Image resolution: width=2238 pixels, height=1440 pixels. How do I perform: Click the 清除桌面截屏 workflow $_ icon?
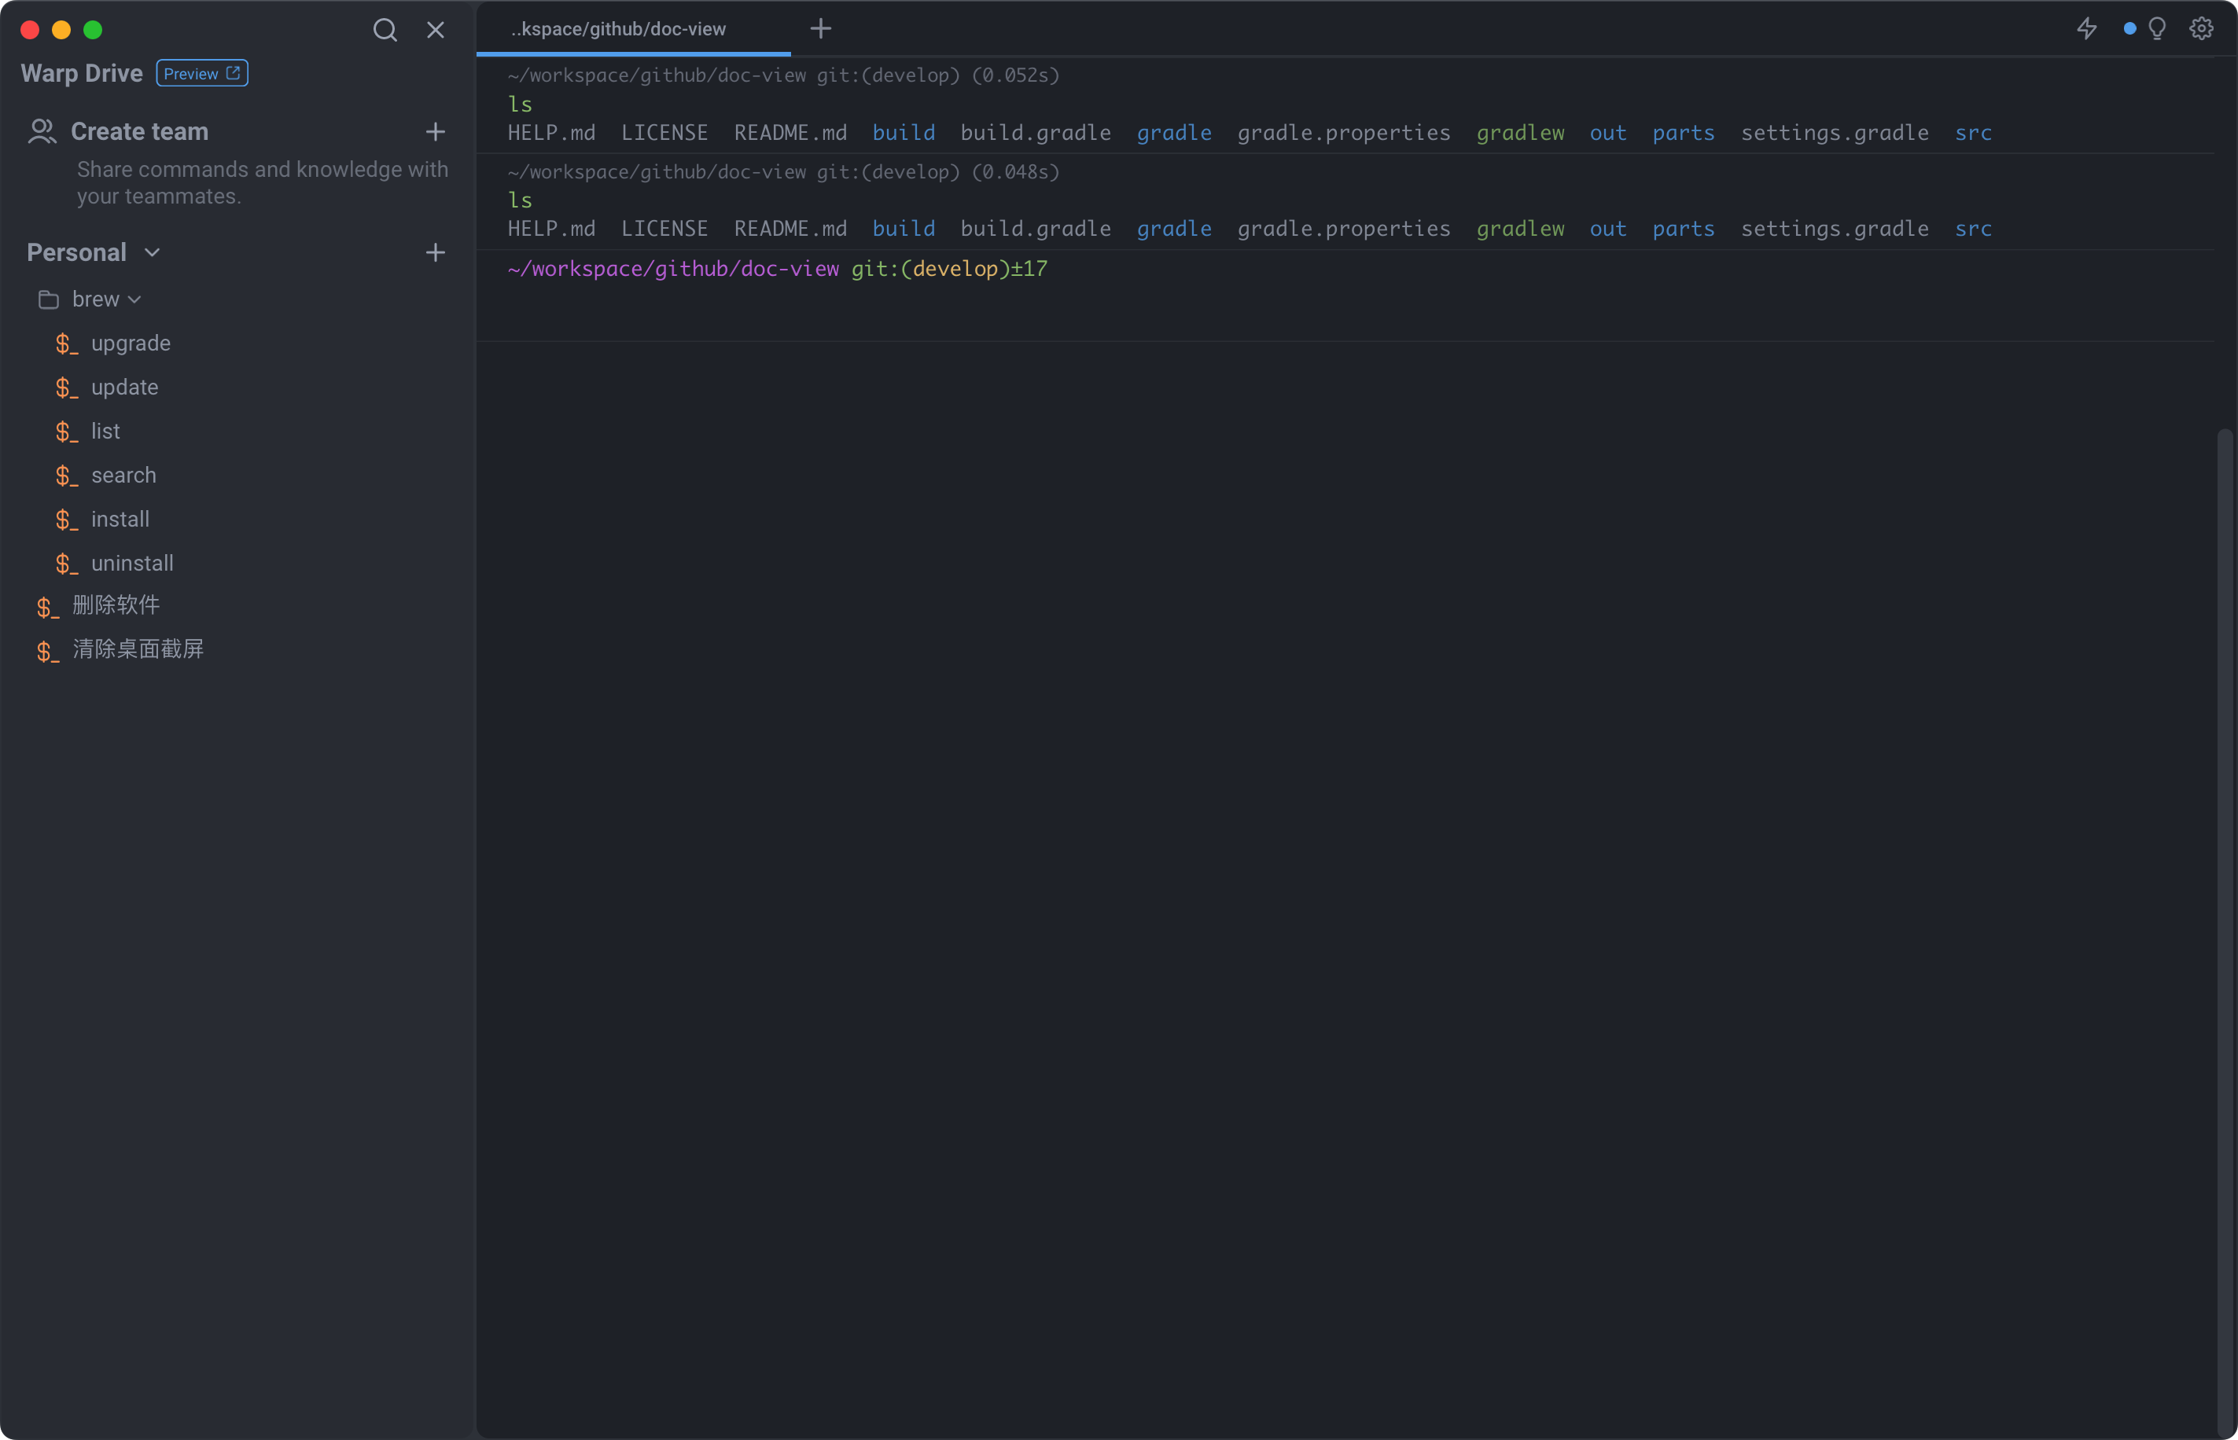coord(48,652)
